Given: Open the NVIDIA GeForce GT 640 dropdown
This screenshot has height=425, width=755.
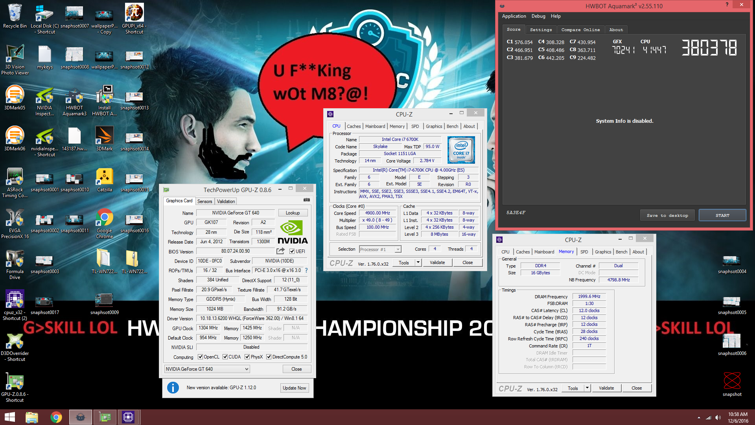Looking at the screenshot, I should pos(207,369).
